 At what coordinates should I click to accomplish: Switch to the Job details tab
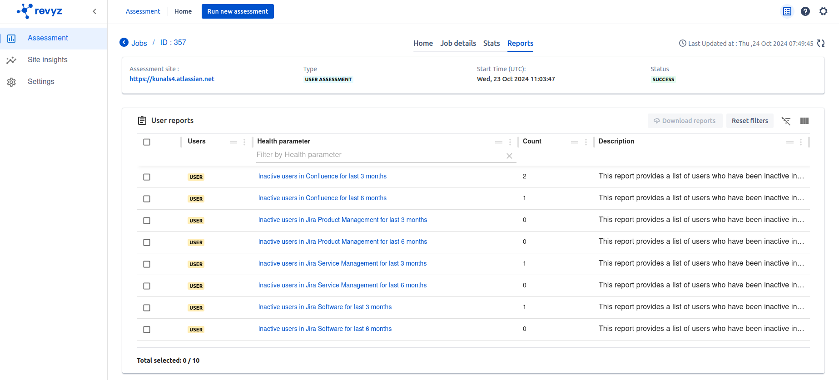point(458,43)
